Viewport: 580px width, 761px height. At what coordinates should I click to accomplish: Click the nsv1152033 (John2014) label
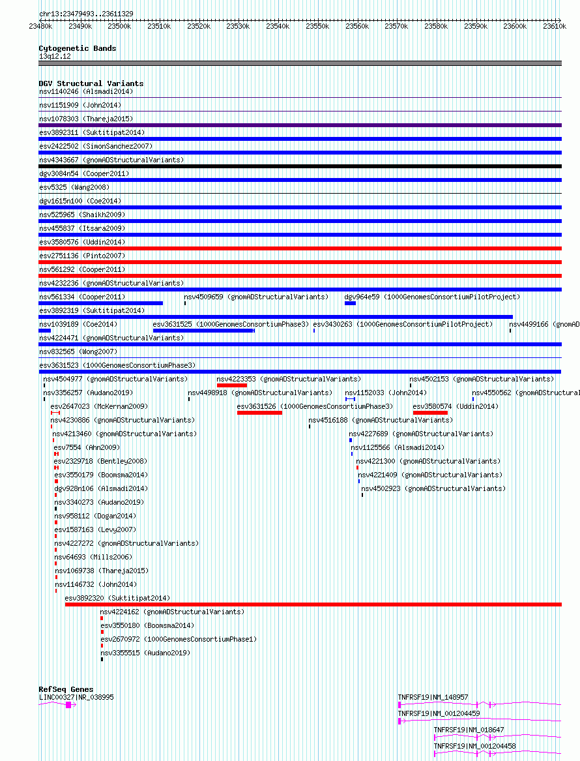386,392
